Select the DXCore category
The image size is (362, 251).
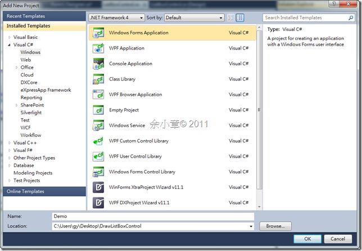point(29,83)
